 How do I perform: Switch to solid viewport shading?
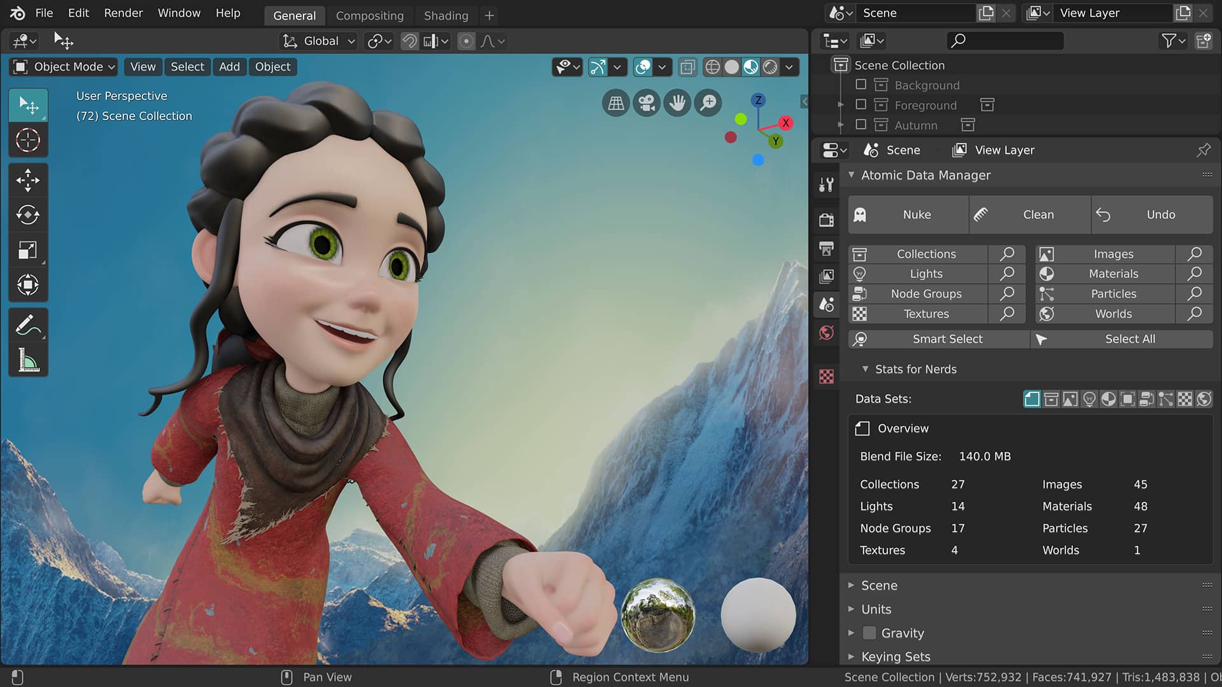(731, 67)
